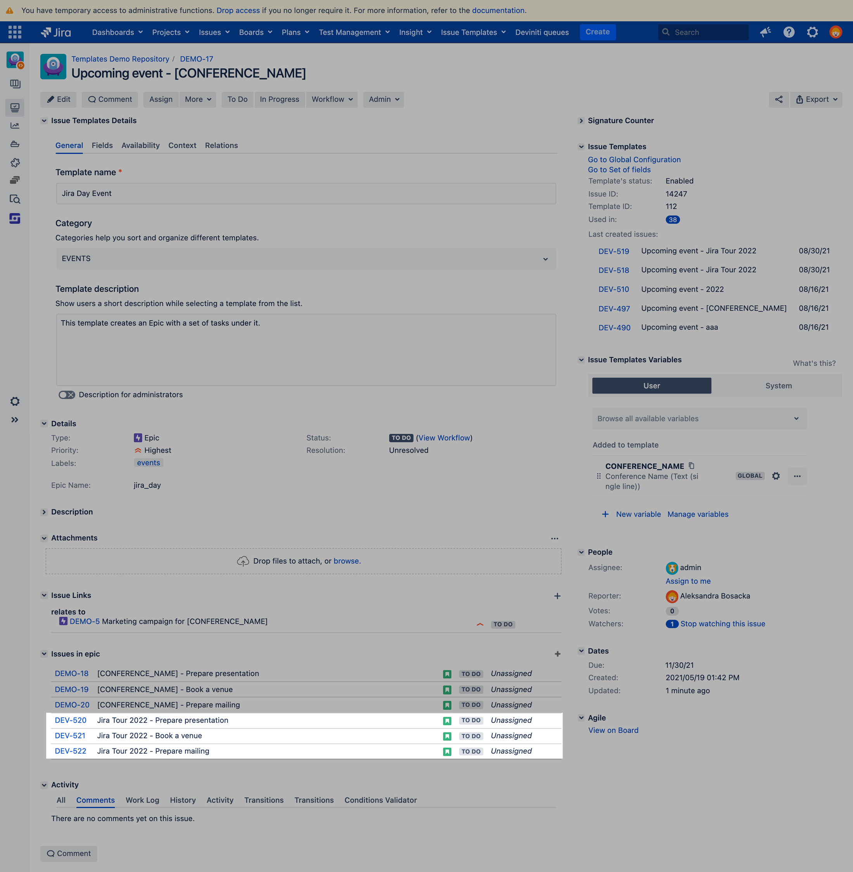The image size is (853, 872).
Task: Open Browse all available variables dropdown
Action: click(x=699, y=418)
